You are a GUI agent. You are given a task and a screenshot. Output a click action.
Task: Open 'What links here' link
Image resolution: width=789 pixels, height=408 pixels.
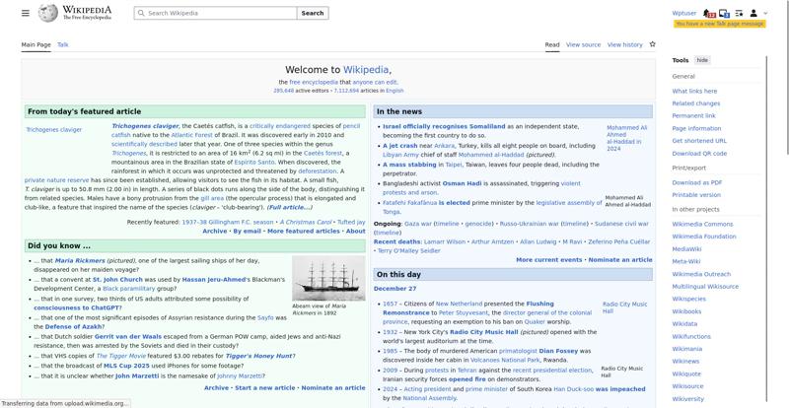pyautogui.click(x=694, y=91)
